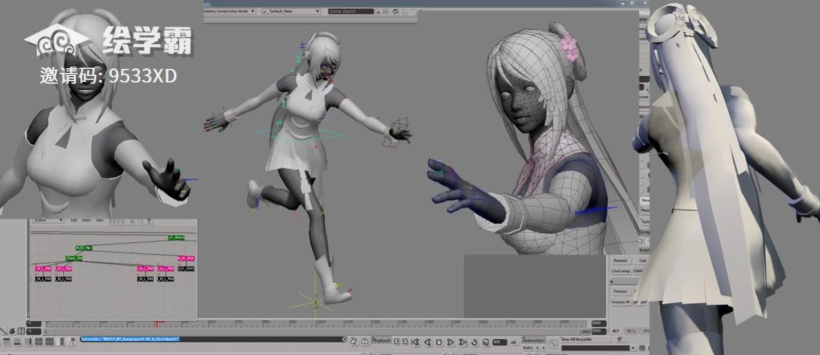The width and height of the screenshot is (820, 355).
Task: Open the Playback menu button
Action: point(382,341)
